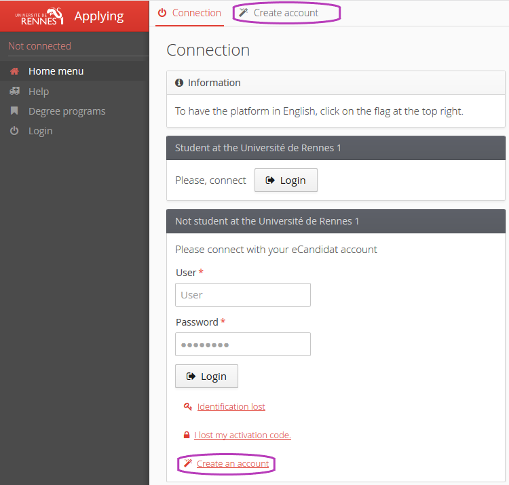Focus the User input field
Image resolution: width=509 pixels, height=485 pixels.
pos(243,295)
